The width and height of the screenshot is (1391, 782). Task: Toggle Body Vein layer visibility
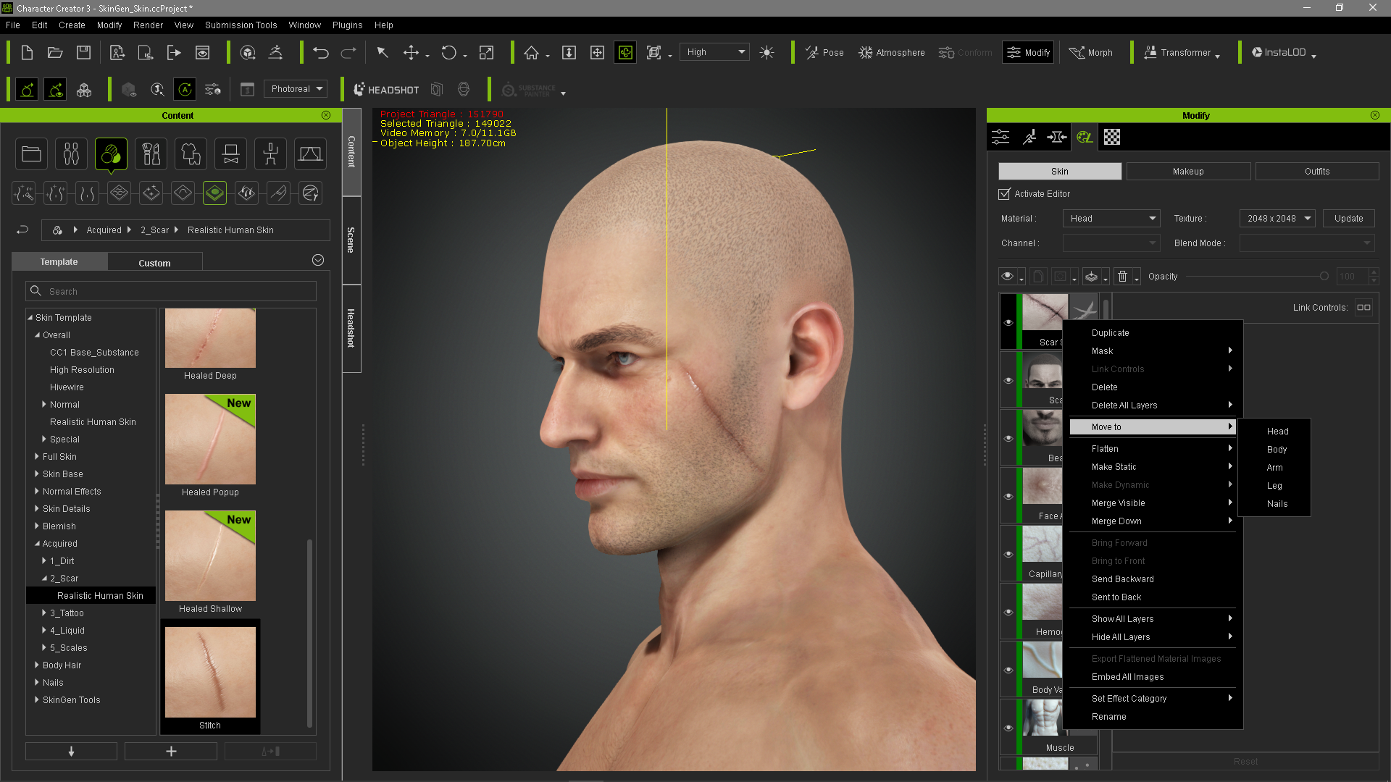[x=1008, y=670]
